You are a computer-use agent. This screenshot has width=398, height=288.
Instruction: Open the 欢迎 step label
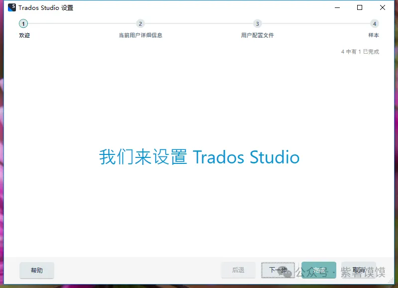click(24, 35)
